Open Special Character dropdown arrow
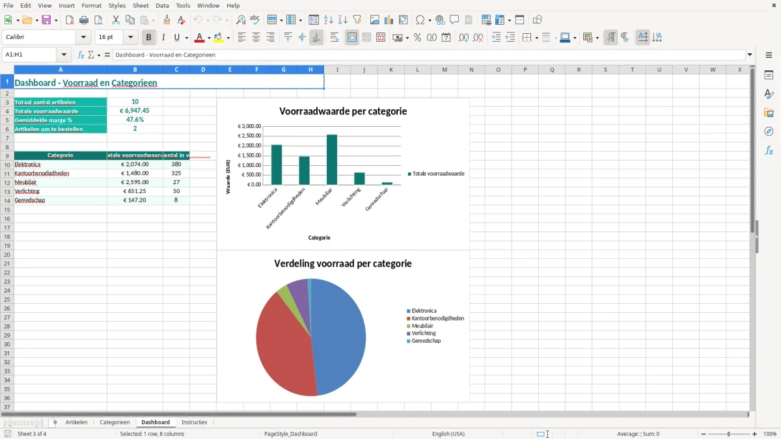Viewport: 781px width, 439px height. pyautogui.click(x=430, y=20)
